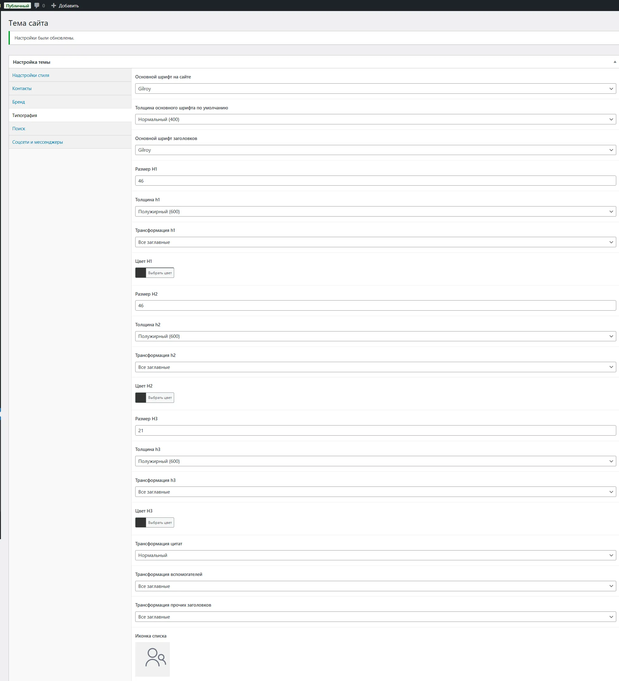Click the comments bubble icon in admin bar
This screenshot has width=619, height=681.
pos(37,6)
